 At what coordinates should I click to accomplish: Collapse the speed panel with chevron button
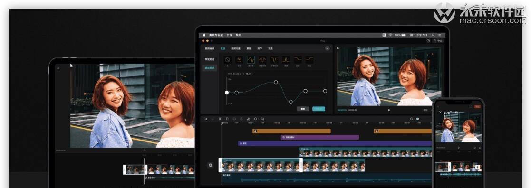[x=328, y=48]
